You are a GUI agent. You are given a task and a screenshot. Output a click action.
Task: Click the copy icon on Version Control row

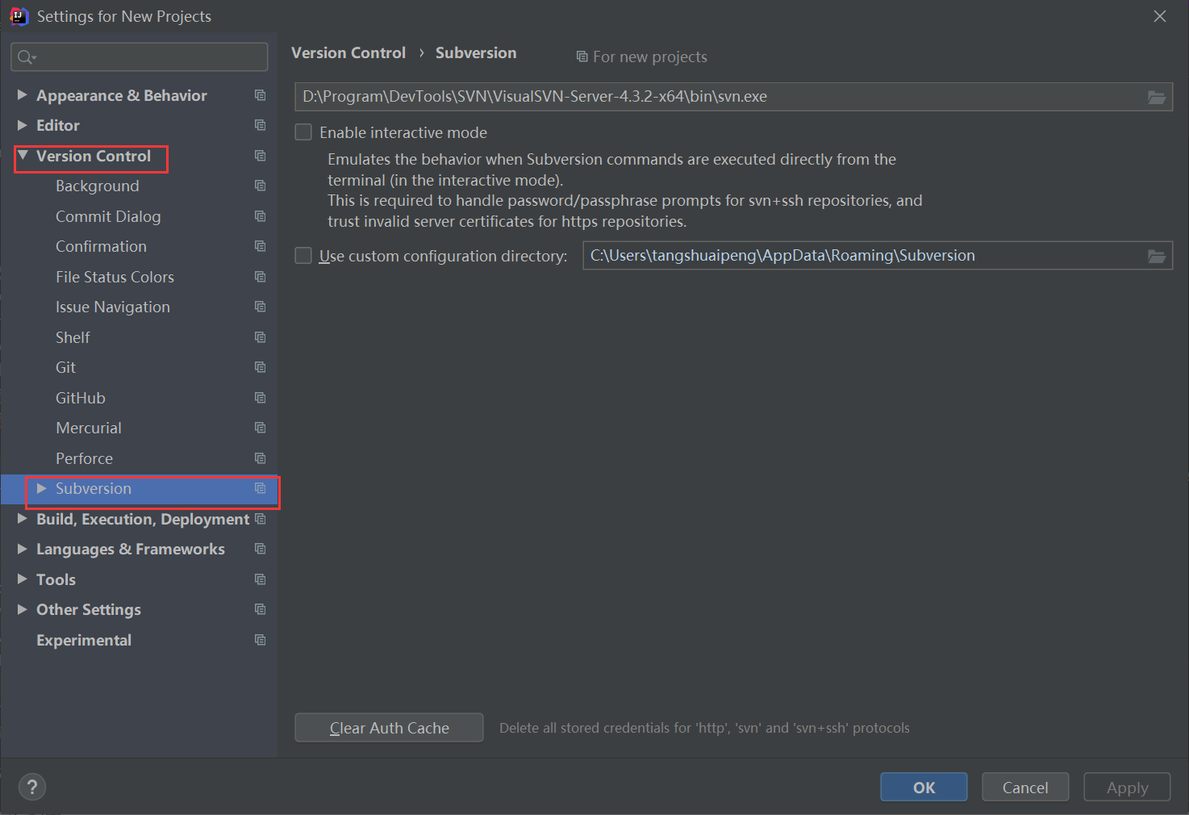point(260,156)
